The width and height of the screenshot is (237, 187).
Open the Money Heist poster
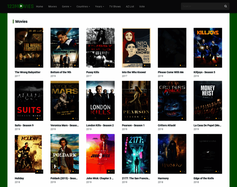coord(208,101)
